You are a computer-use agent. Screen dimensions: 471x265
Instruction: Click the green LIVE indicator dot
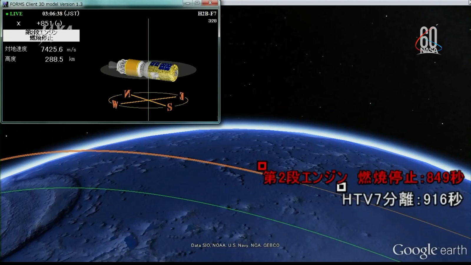(x=7, y=14)
